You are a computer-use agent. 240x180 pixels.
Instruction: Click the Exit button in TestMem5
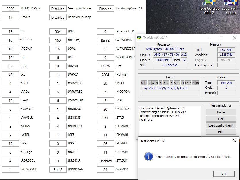coord(221,132)
